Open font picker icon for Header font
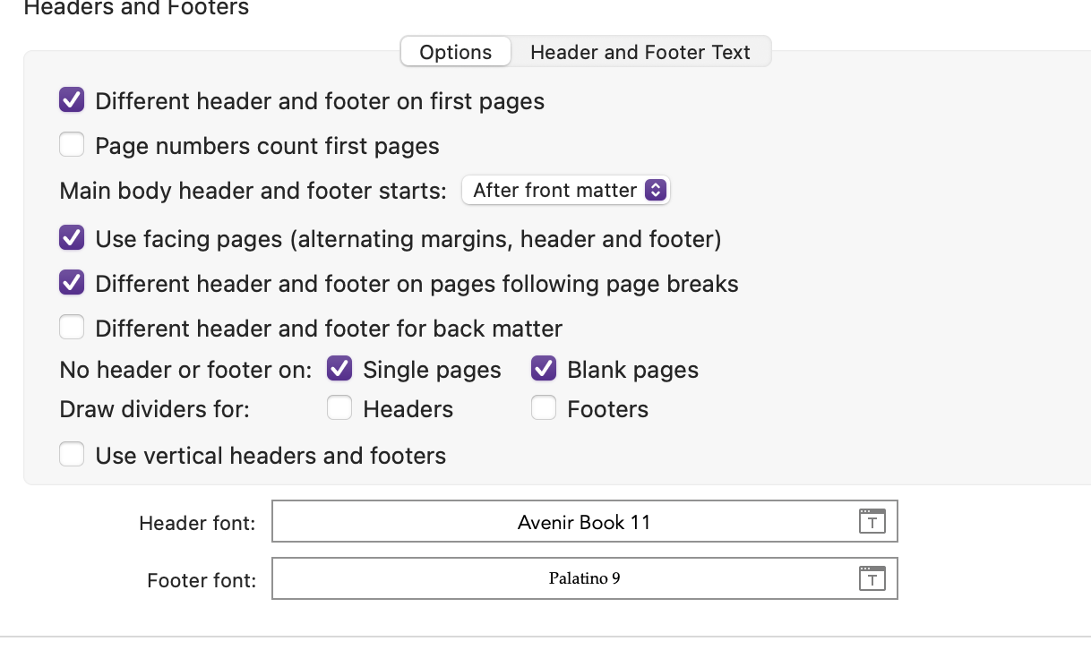 872,522
